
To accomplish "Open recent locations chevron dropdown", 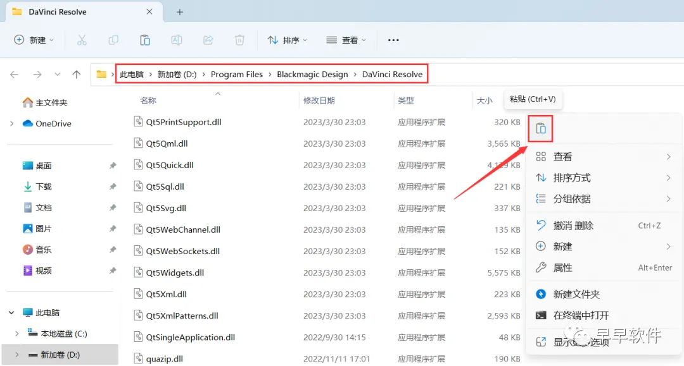I will coord(57,75).
